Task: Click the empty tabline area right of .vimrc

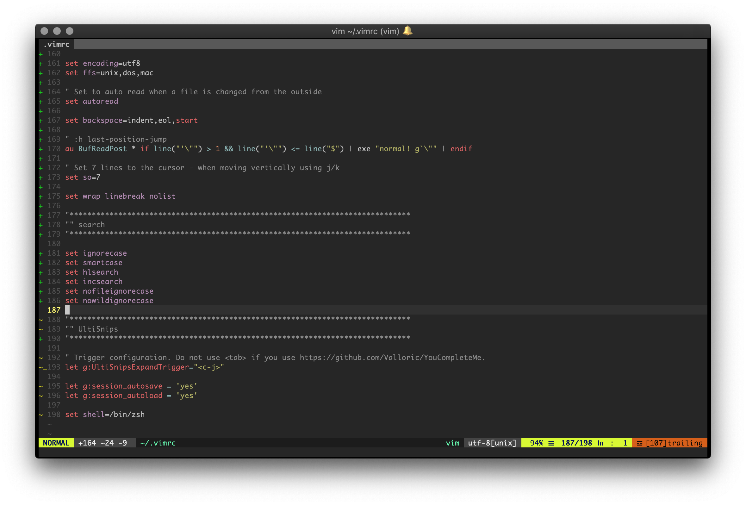Action: pos(385,44)
